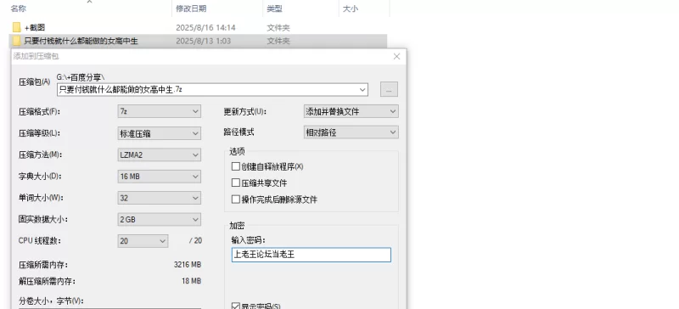This screenshot has height=309, width=679.
Task: Sort file list by 大小 column header
Action: tap(351, 8)
